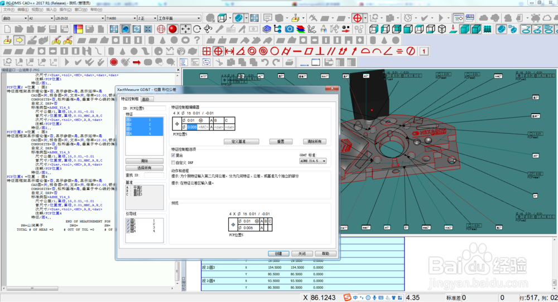The height and width of the screenshot is (302, 558).
Task: Click the scissors cut icon
Action: coord(219,62)
